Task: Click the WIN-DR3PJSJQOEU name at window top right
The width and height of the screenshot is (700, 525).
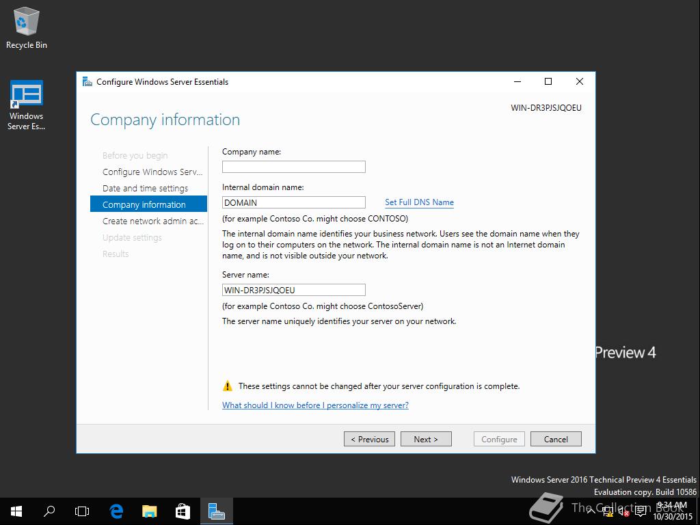Action: [546, 108]
